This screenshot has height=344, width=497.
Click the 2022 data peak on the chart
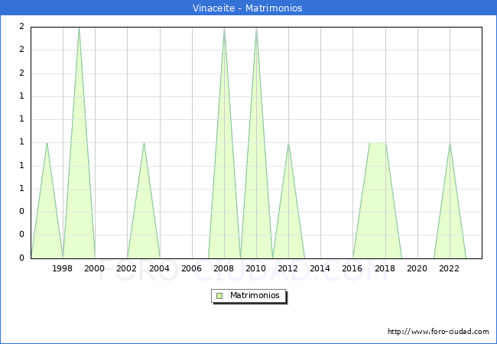(x=450, y=143)
